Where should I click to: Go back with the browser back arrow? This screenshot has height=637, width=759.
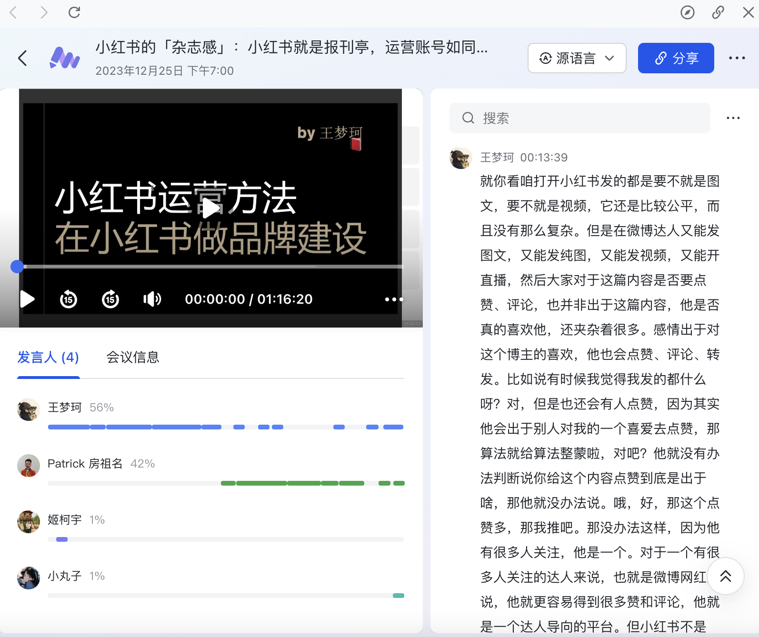tap(13, 12)
